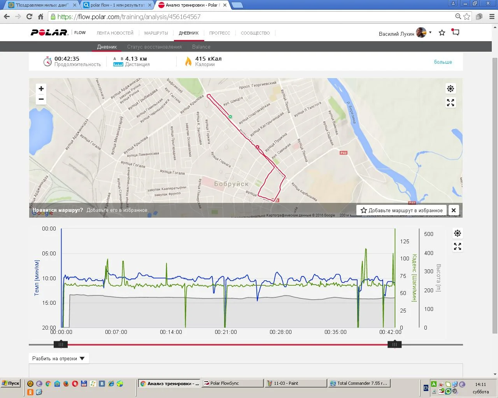Go back in the browser
The height and width of the screenshot is (398, 498).
[7, 17]
